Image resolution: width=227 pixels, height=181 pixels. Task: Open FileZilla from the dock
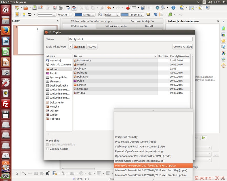pyautogui.click(x=6, y=104)
